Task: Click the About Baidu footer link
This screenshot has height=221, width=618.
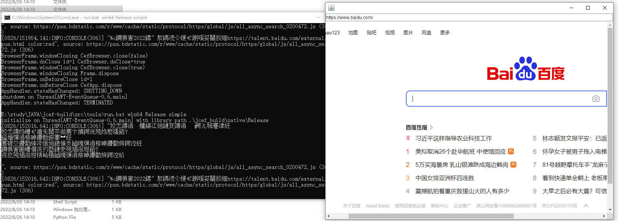Action: (x=378, y=206)
